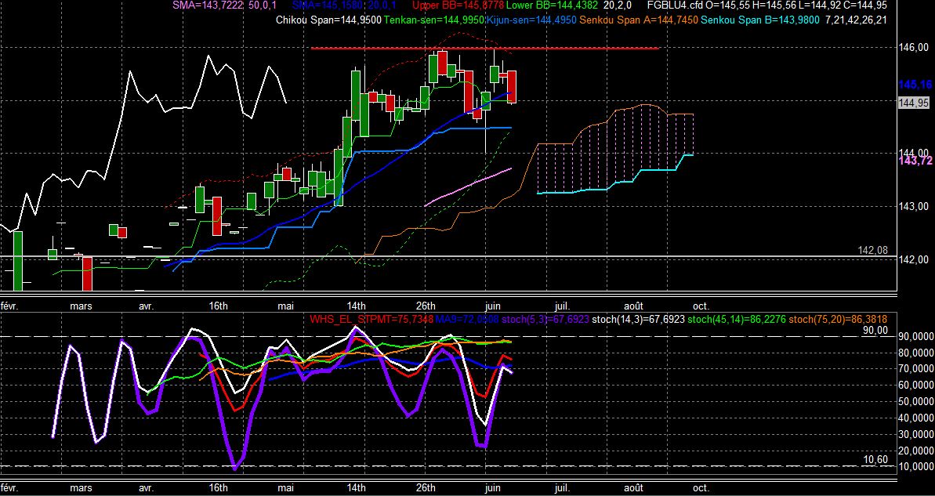Image resolution: width=935 pixels, height=496 pixels.
Task: Select 14th on the price chart time axis
Action: point(356,306)
